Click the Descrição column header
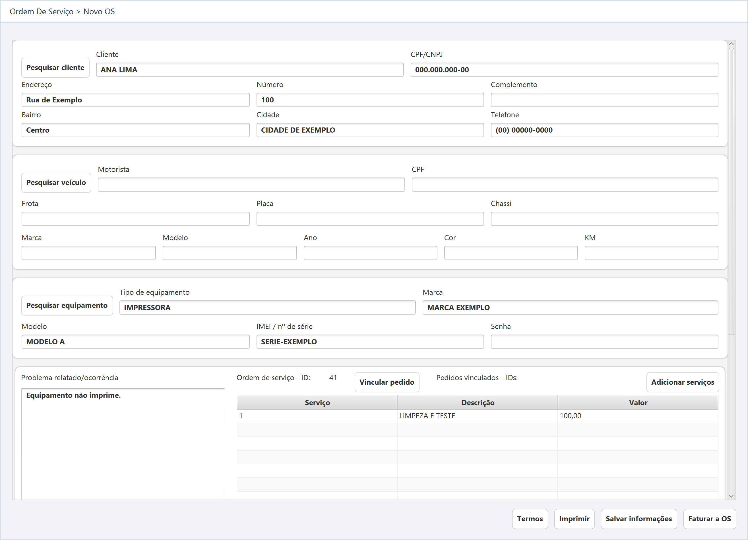 click(478, 403)
